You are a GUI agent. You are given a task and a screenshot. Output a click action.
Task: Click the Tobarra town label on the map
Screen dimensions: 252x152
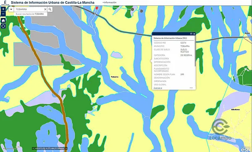coord(115,77)
